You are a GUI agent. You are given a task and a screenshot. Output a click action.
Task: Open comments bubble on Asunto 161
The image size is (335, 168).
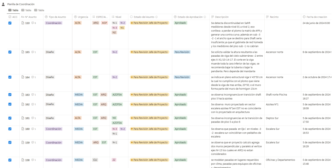coord(33,118)
